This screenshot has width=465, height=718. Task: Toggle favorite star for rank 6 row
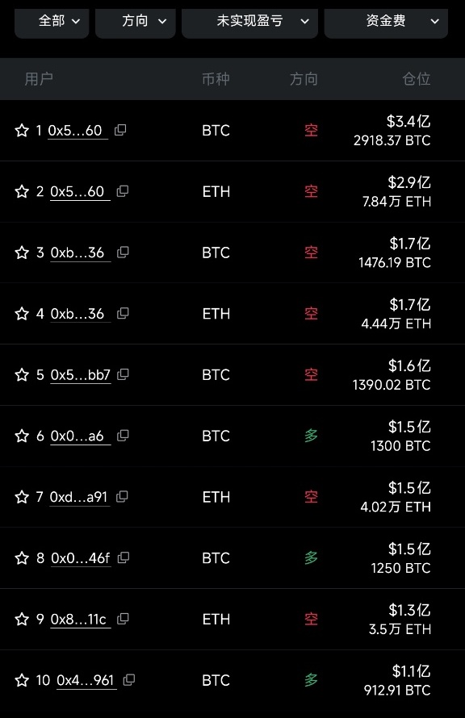[22, 436]
